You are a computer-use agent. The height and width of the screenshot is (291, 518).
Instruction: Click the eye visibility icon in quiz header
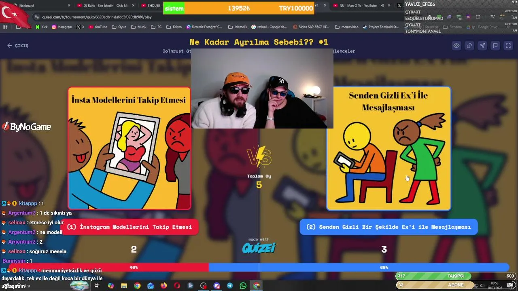(x=456, y=46)
